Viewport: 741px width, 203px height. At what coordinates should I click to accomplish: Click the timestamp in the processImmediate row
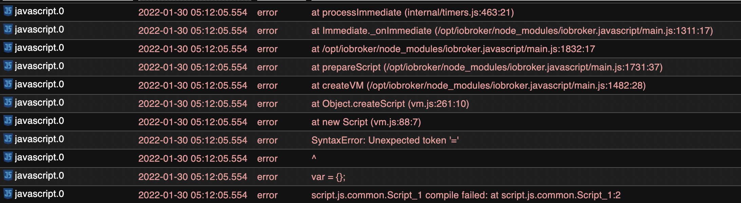tap(193, 13)
